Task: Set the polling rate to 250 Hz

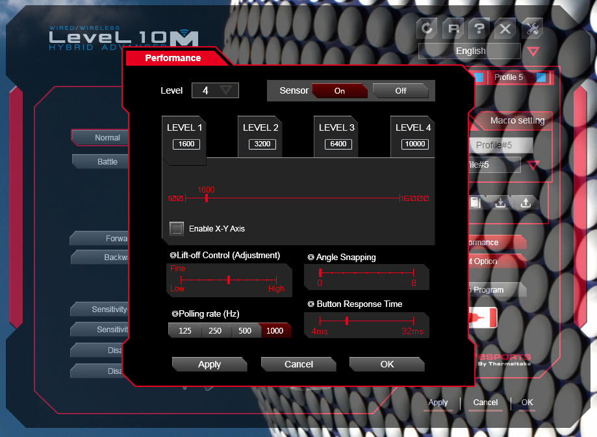Action: tap(215, 331)
